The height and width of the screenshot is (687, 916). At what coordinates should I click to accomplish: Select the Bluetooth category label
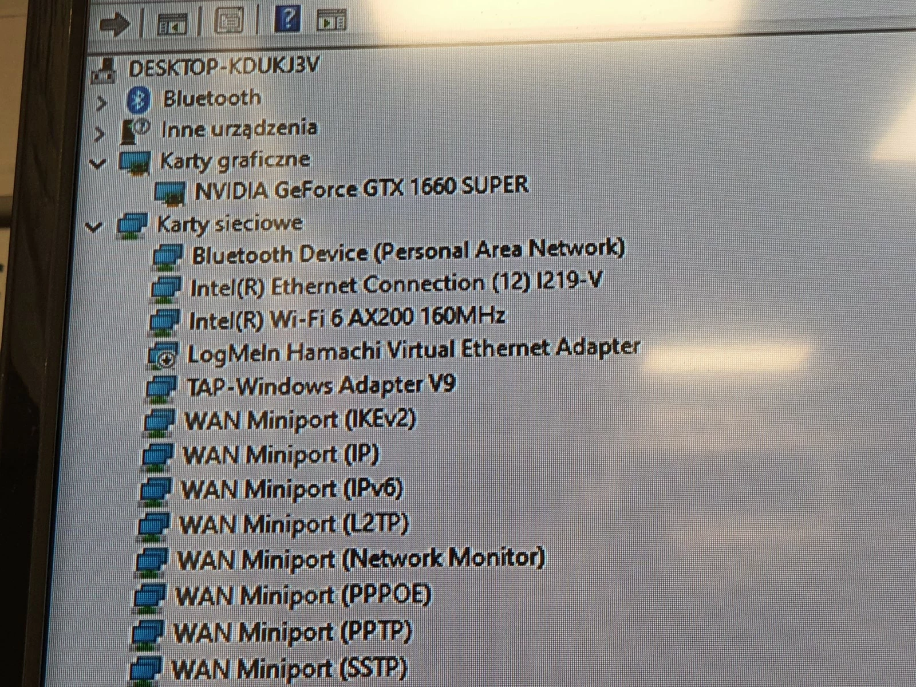[212, 98]
